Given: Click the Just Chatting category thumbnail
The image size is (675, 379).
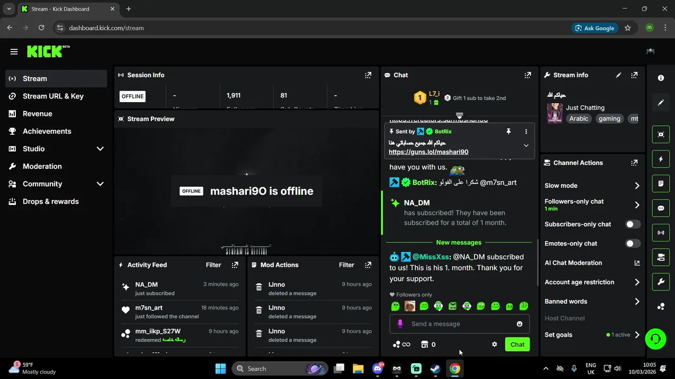Looking at the screenshot, I should click(x=555, y=113).
